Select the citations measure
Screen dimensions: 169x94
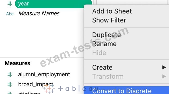coord(29,93)
